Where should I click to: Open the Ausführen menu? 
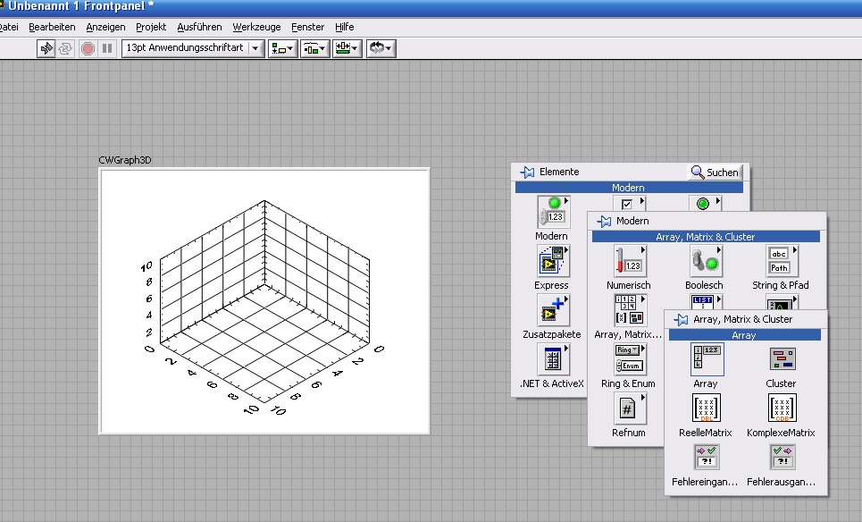point(199,27)
